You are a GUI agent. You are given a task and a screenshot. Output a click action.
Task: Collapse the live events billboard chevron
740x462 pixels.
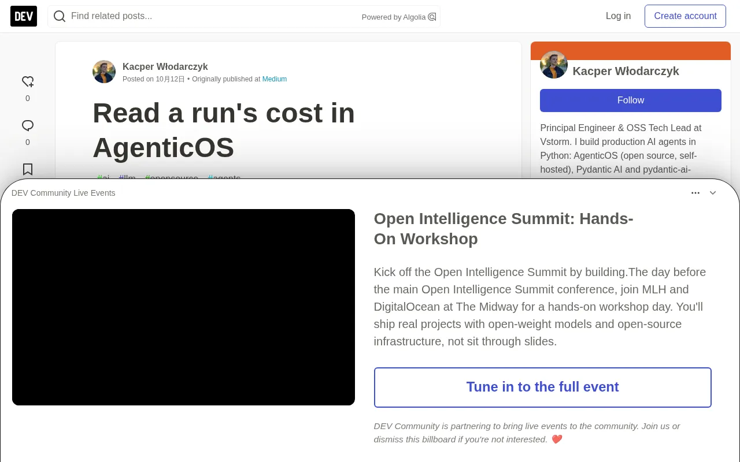pyautogui.click(x=713, y=193)
